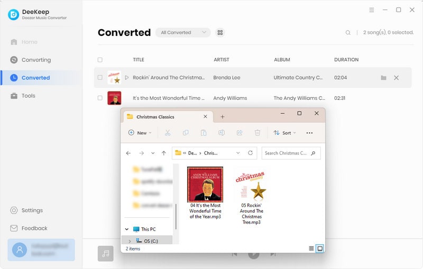Viewport: 423px width, 269px height.
Task: Close the Christmas Classics tab
Action: 205,117
